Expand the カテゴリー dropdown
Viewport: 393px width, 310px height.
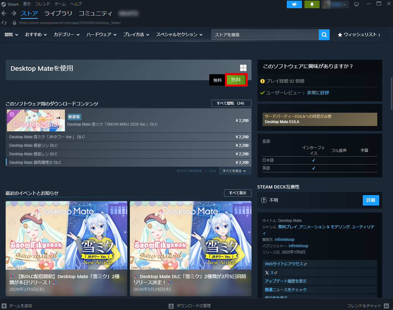click(x=66, y=35)
